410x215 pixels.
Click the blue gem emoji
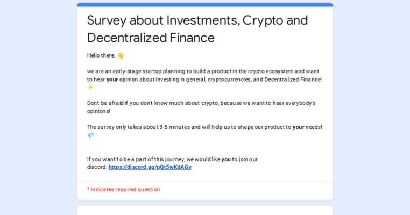tap(90, 135)
